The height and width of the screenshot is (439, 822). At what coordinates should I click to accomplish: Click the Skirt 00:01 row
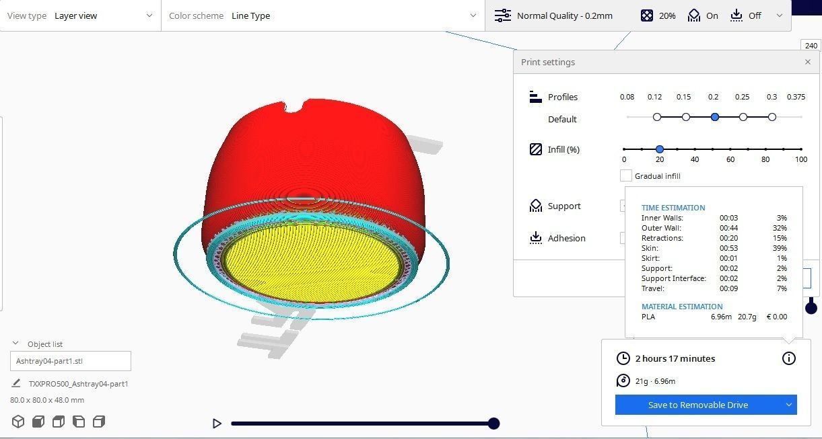click(x=714, y=258)
